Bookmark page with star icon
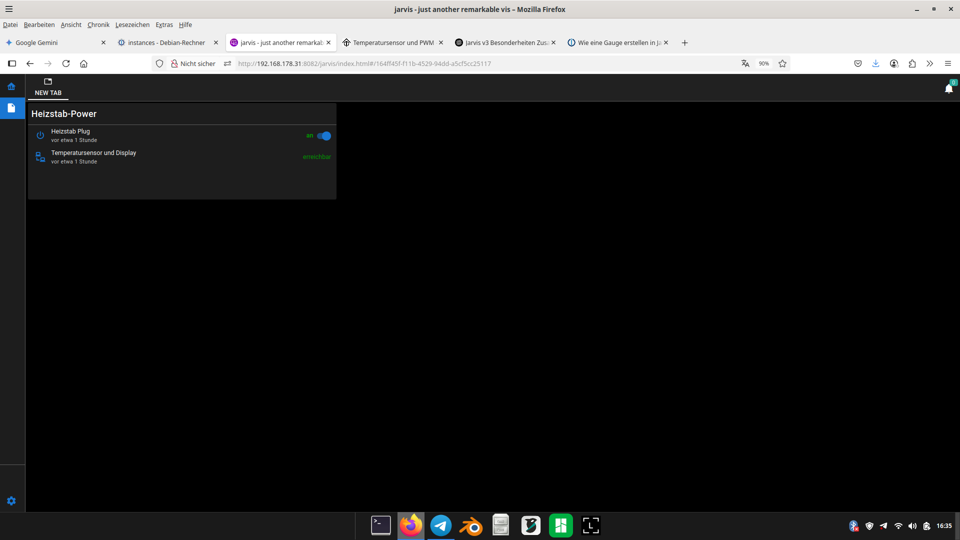 pos(782,63)
